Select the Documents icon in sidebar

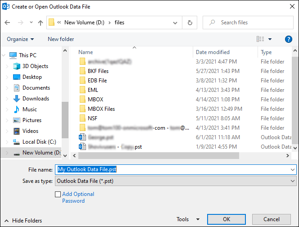[17, 88]
